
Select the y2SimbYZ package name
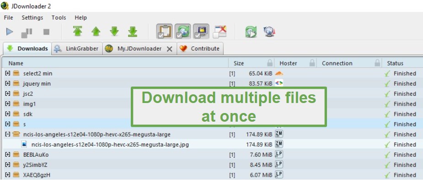coord(35,165)
